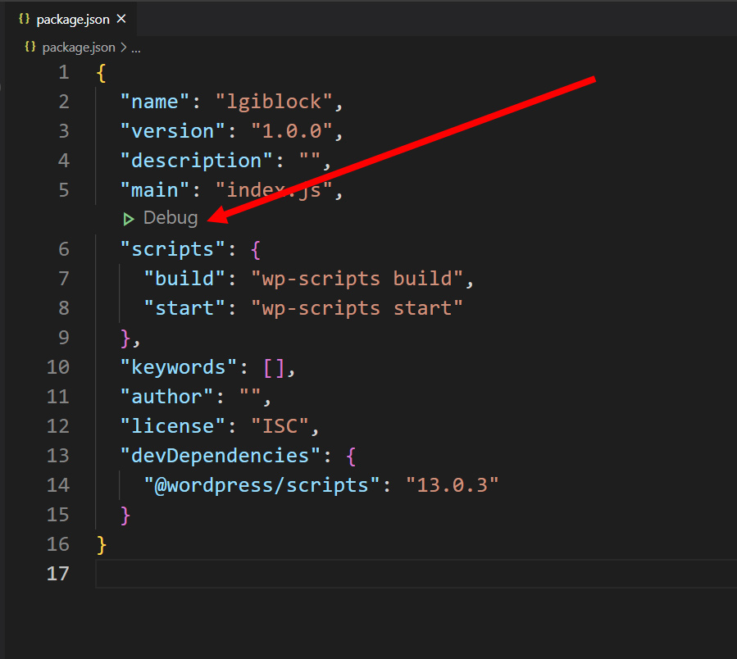Image resolution: width=737 pixels, height=659 pixels.
Task: Click the JSON file icon in the tab
Action: point(24,19)
